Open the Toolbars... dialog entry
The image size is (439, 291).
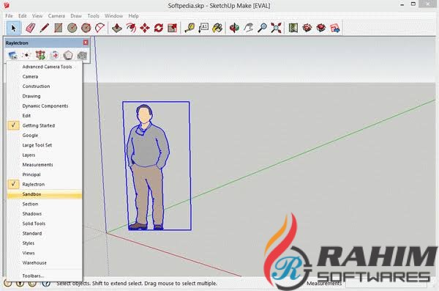coord(44,276)
